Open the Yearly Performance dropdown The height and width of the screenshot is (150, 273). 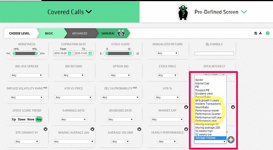click(x=167, y=141)
